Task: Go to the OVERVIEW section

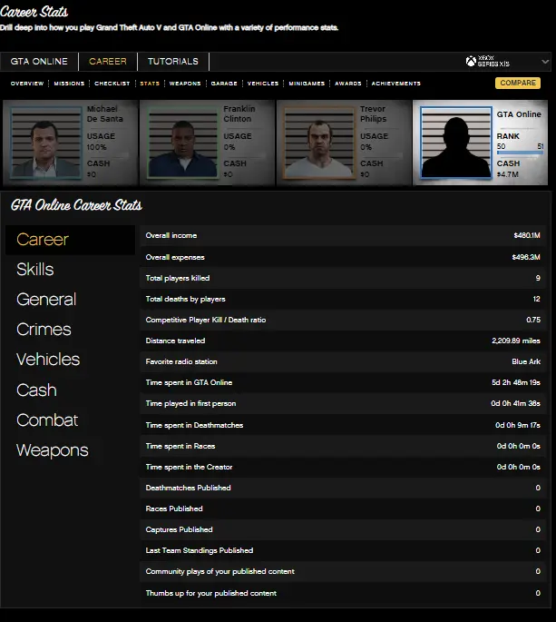Action: click(27, 84)
